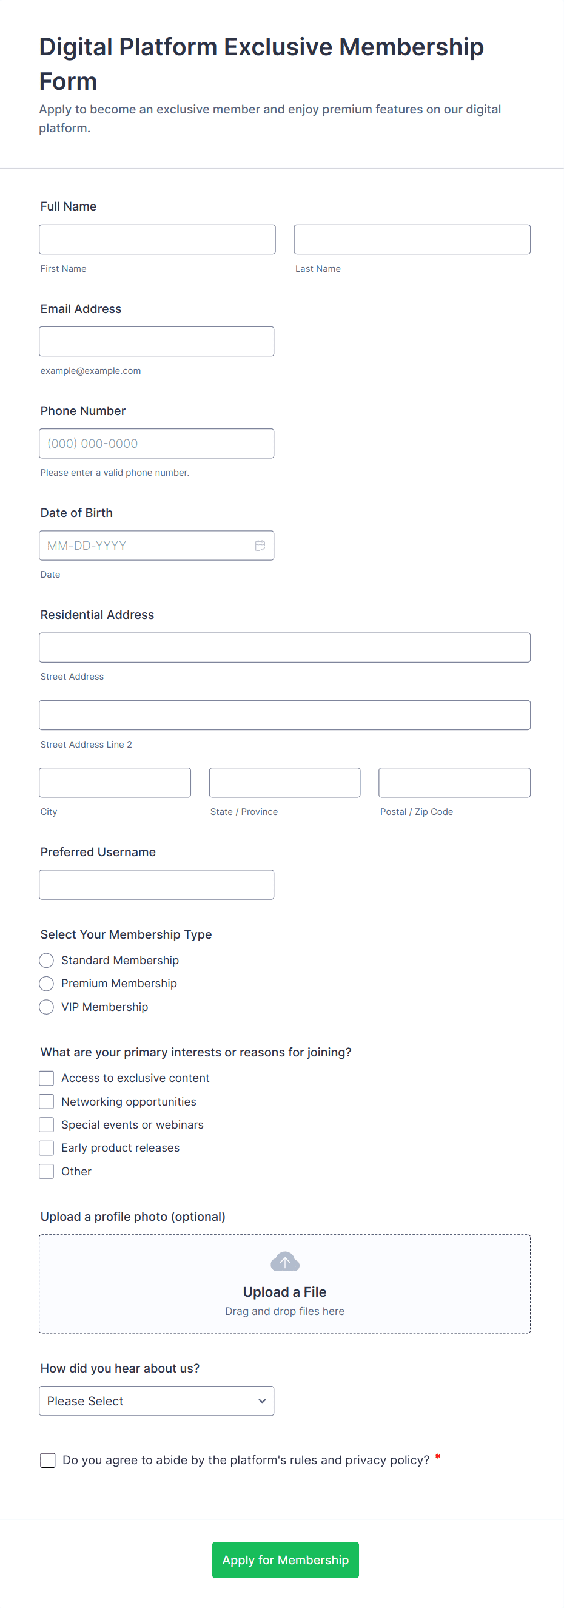Tick Networking opportunities checkbox
This screenshot has height=1608, width=564.
click(47, 1102)
